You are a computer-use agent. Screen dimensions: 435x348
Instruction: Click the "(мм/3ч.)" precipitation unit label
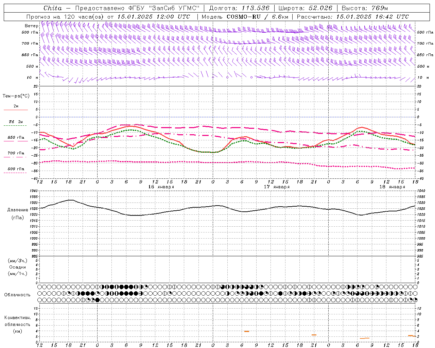click(x=17, y=261)
